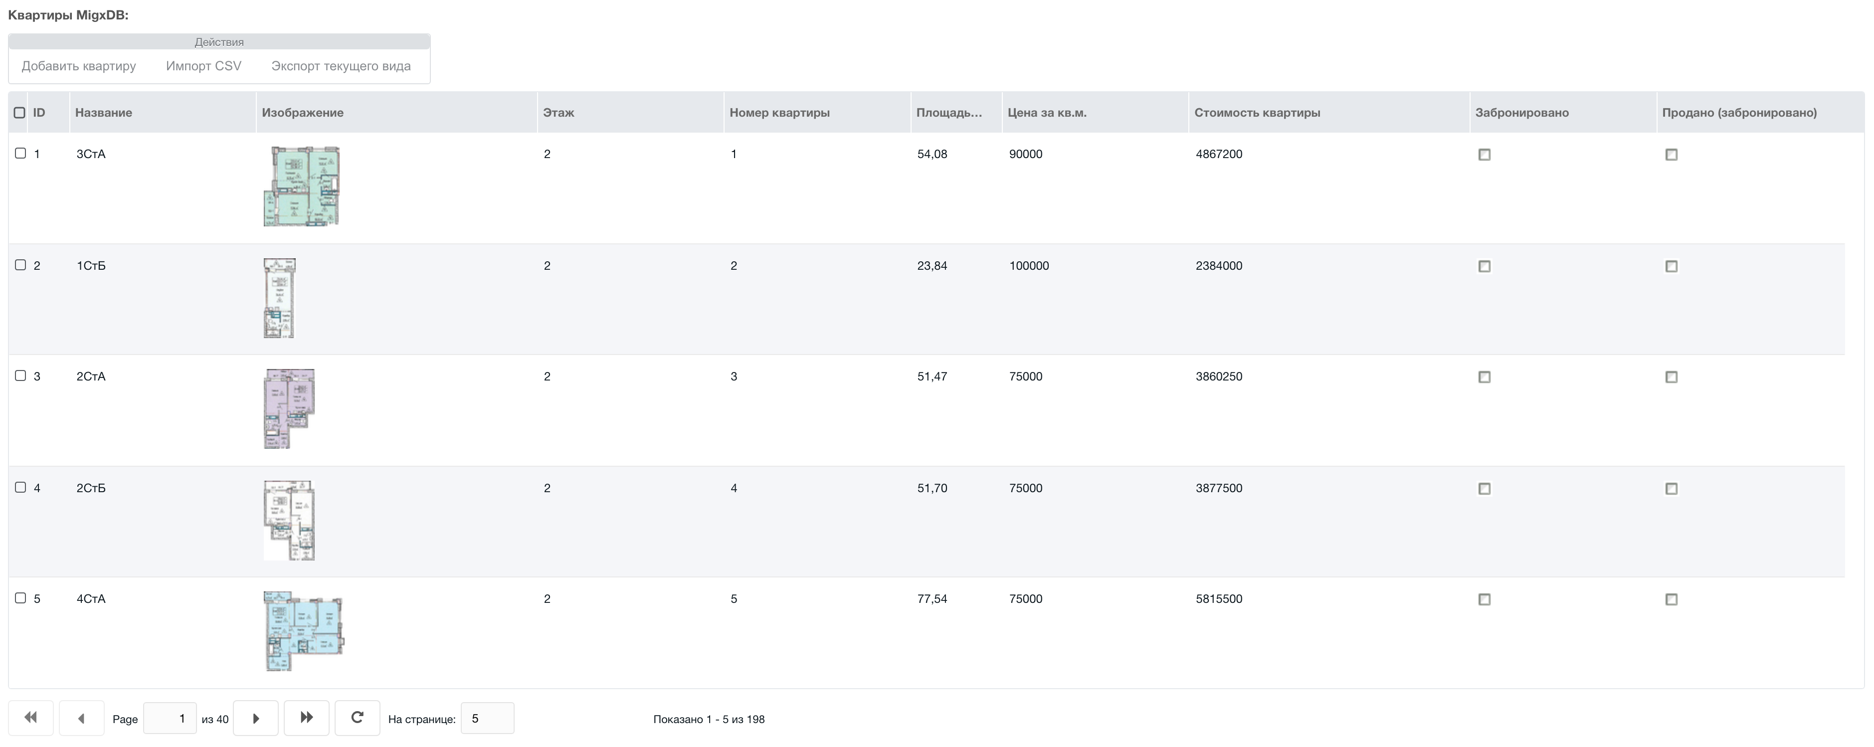Toggle Продано checkbox for 1СтБ
This screenshot has width=1874, height=747.
pyautogui.click(x=1672, y=266)
